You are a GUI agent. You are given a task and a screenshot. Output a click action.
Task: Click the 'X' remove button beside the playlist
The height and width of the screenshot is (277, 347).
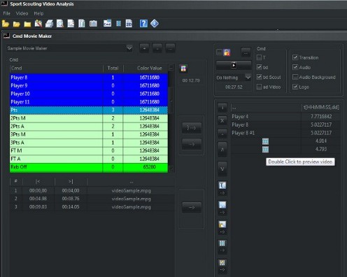222,120
